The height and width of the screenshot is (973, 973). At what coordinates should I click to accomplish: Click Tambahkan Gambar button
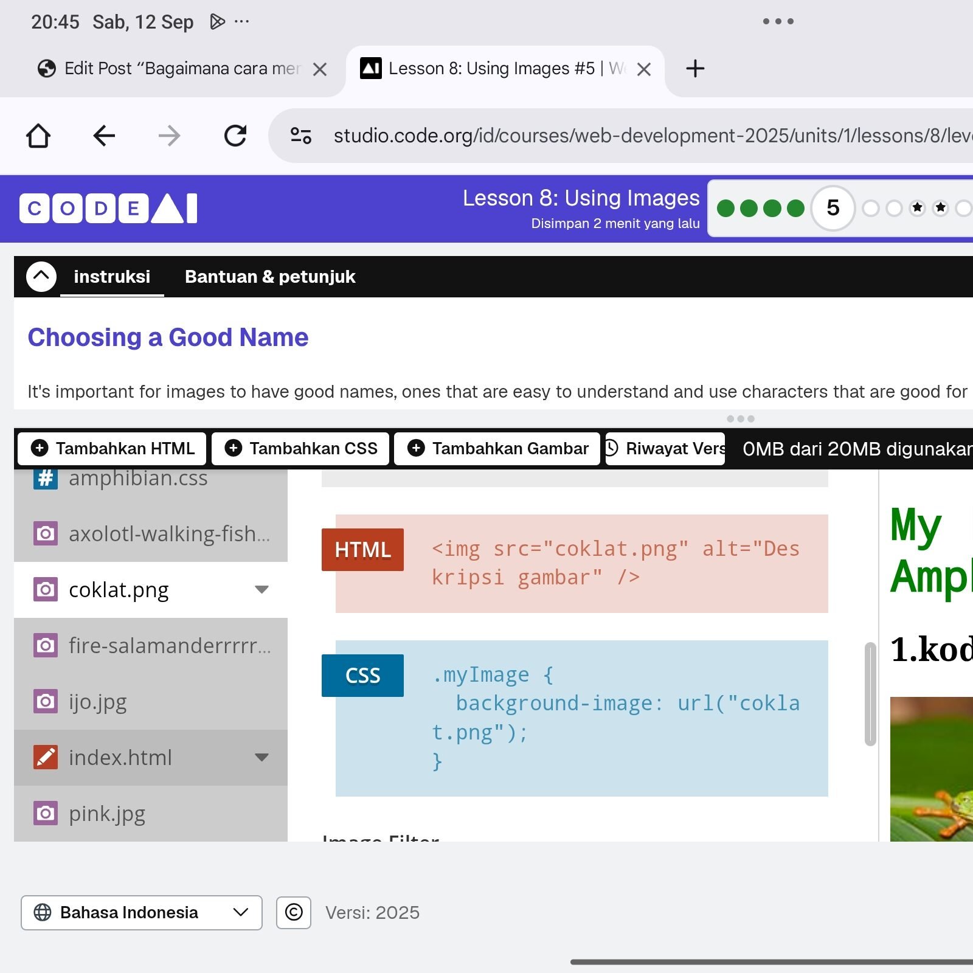(497, 449)
